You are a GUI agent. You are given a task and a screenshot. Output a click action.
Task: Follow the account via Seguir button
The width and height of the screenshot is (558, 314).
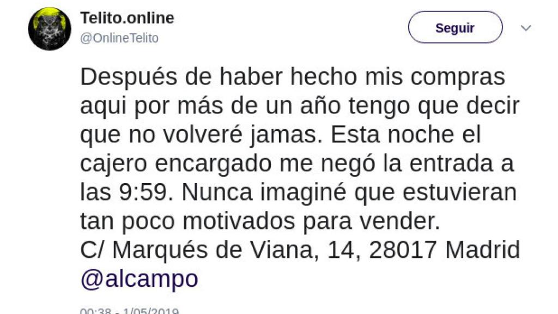click(x=456, y=26)
